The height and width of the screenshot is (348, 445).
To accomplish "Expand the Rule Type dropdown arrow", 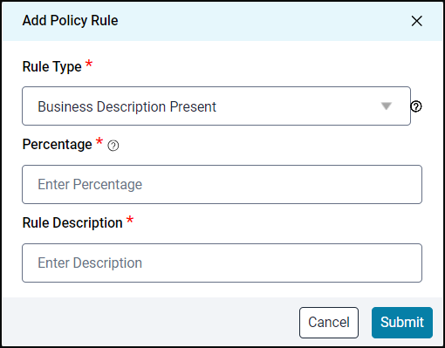I will (387, 106).
